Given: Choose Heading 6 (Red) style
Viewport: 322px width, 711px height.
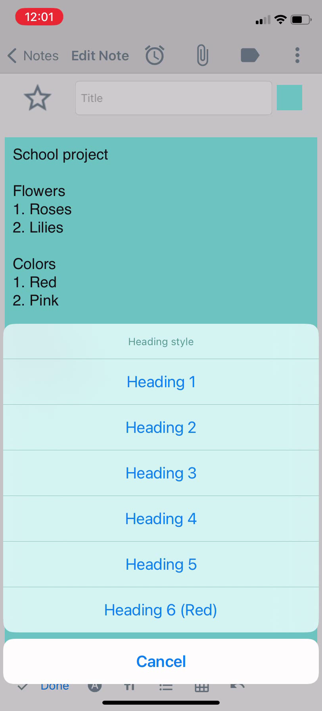Looking at the screenshot, I should coord(161,610).
